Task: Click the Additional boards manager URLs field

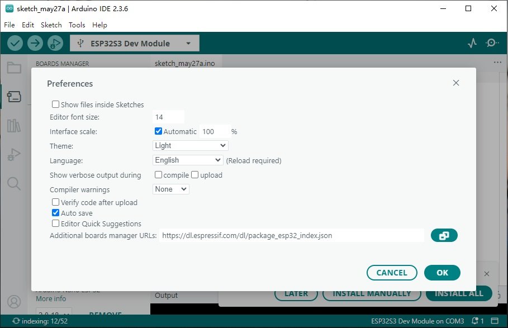Action: 292,235
